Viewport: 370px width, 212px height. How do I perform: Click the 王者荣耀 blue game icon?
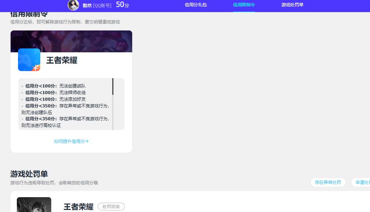(x=29, y=60)
